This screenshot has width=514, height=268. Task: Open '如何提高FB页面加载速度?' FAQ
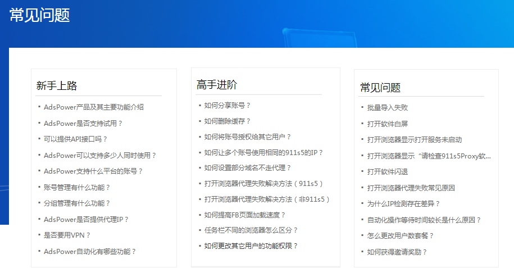(x=245, y=215)
